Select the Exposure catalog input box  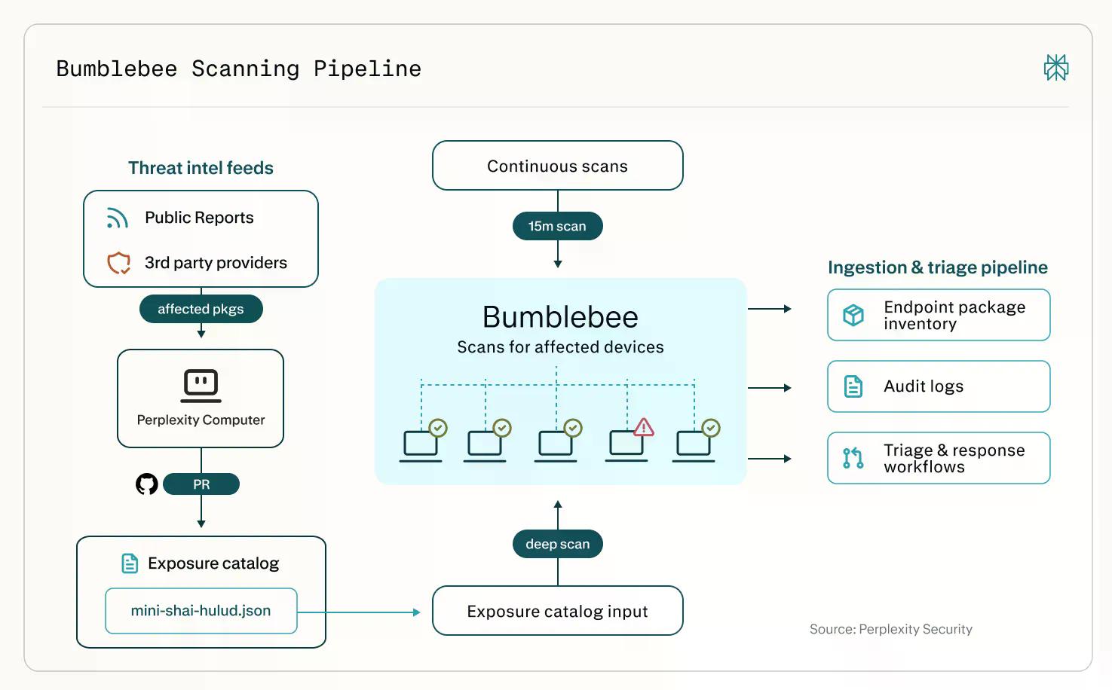click(558, 611)
